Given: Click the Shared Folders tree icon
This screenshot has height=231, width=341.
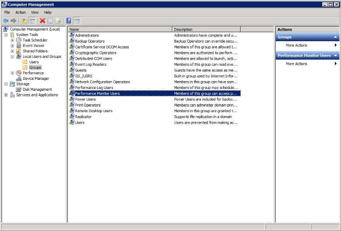Looking at the screenshot, I should tap(19, 51).
